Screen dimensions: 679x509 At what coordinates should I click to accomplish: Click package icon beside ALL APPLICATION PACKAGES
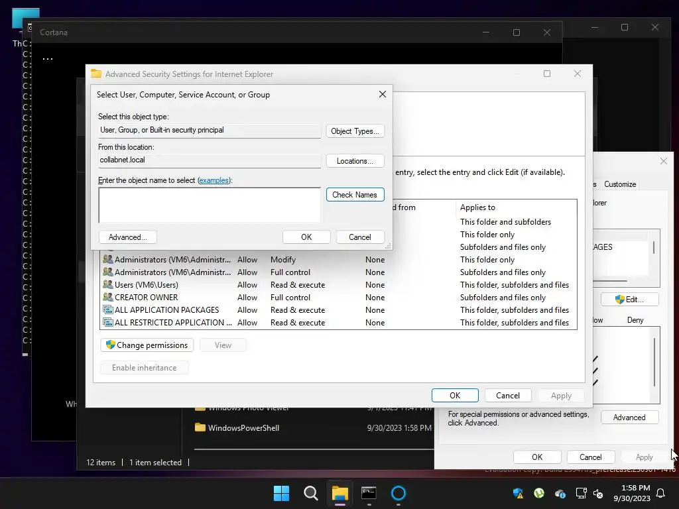point(107,310)
